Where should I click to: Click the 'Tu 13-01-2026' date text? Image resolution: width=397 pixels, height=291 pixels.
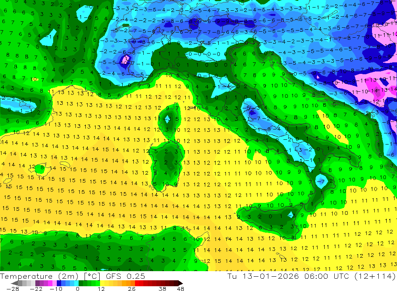[263, 276]
